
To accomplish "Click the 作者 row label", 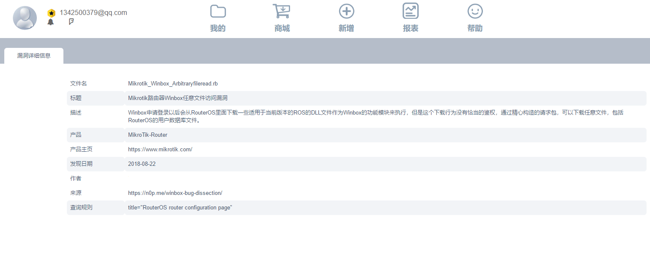I will [x=76, y=179].
